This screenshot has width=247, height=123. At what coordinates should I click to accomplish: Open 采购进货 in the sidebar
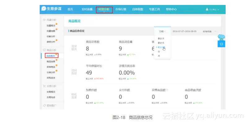[51, 78]
